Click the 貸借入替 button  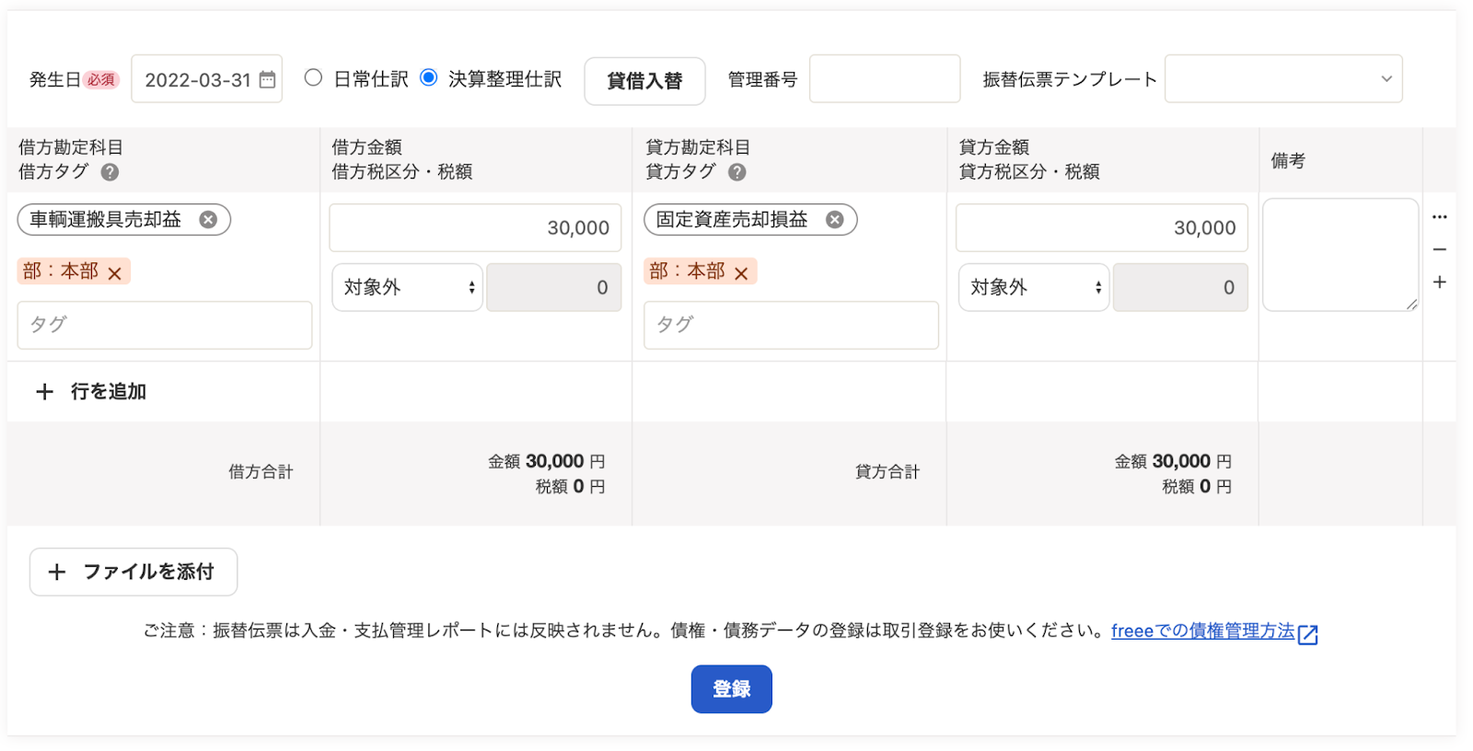644,81
